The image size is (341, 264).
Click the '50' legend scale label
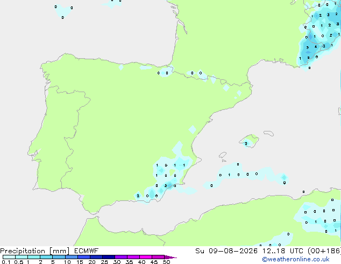click(166, 262)
